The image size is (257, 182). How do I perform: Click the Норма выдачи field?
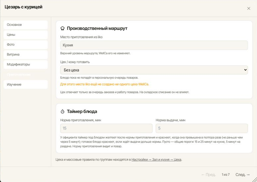[x=202, y=128]
